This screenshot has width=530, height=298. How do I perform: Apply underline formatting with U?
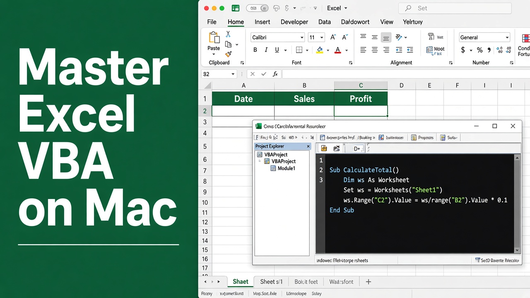tap(276, 50)
